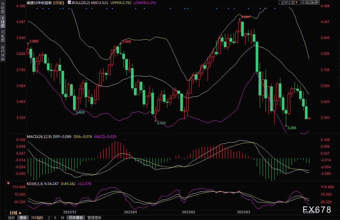Click the LOWER:3.251 value
The width and height of the screenshot is (340, 220).
[145, 3]
